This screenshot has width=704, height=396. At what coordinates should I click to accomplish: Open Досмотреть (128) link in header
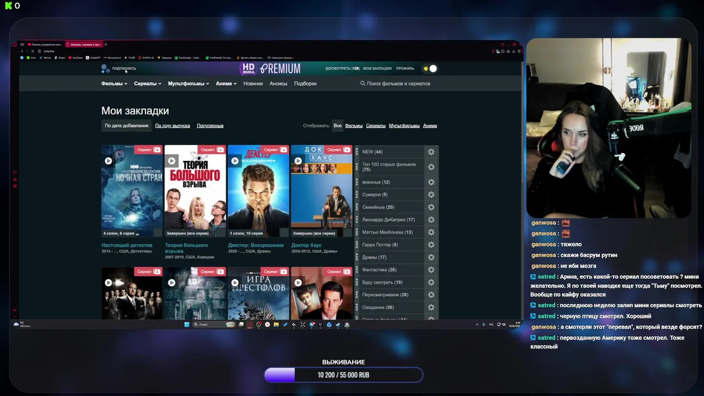coord(342,69)
